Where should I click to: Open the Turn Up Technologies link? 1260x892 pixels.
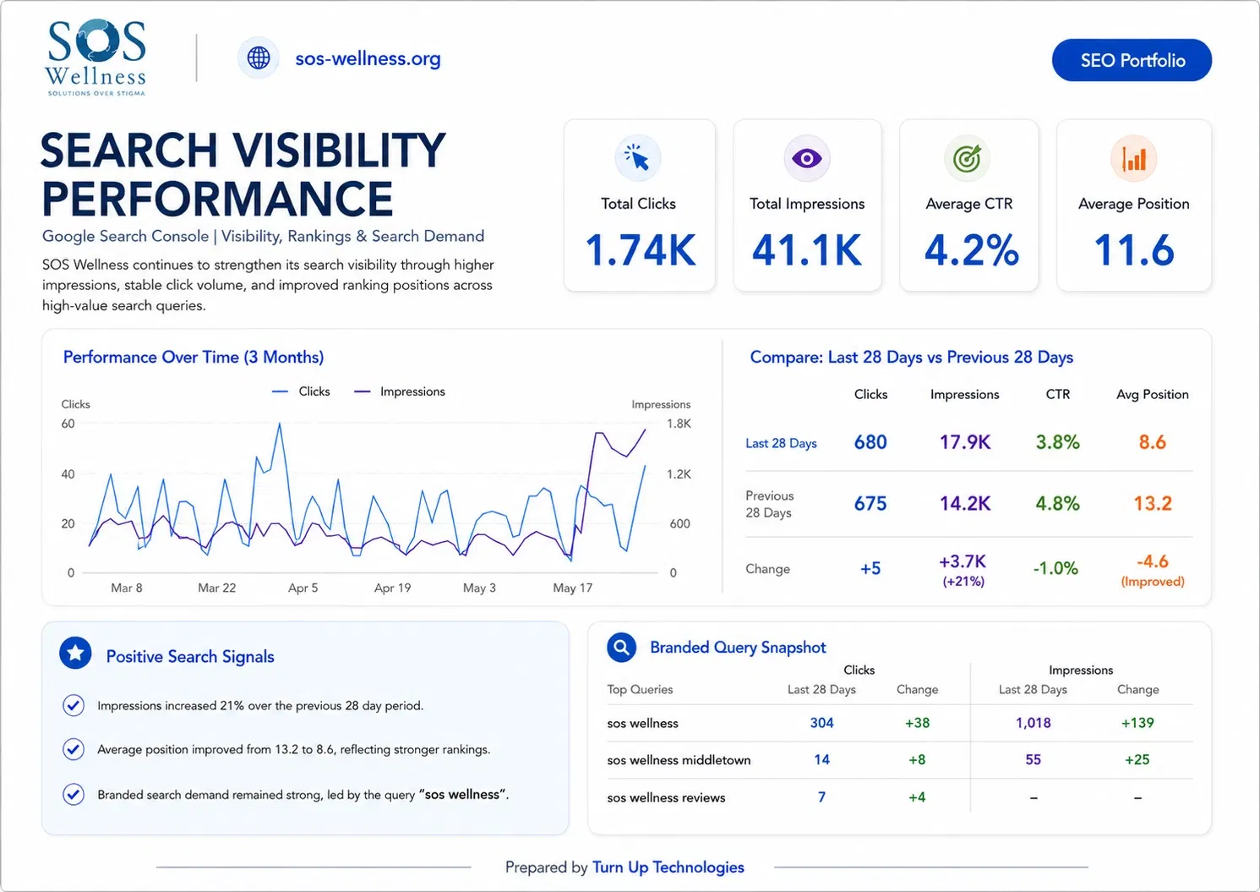[668, 867]
